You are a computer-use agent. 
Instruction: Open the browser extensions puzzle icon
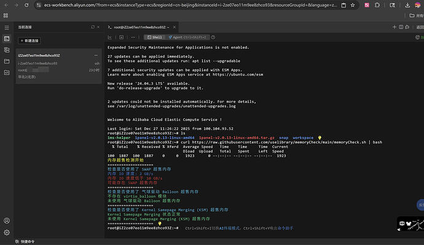coord(377,5)
